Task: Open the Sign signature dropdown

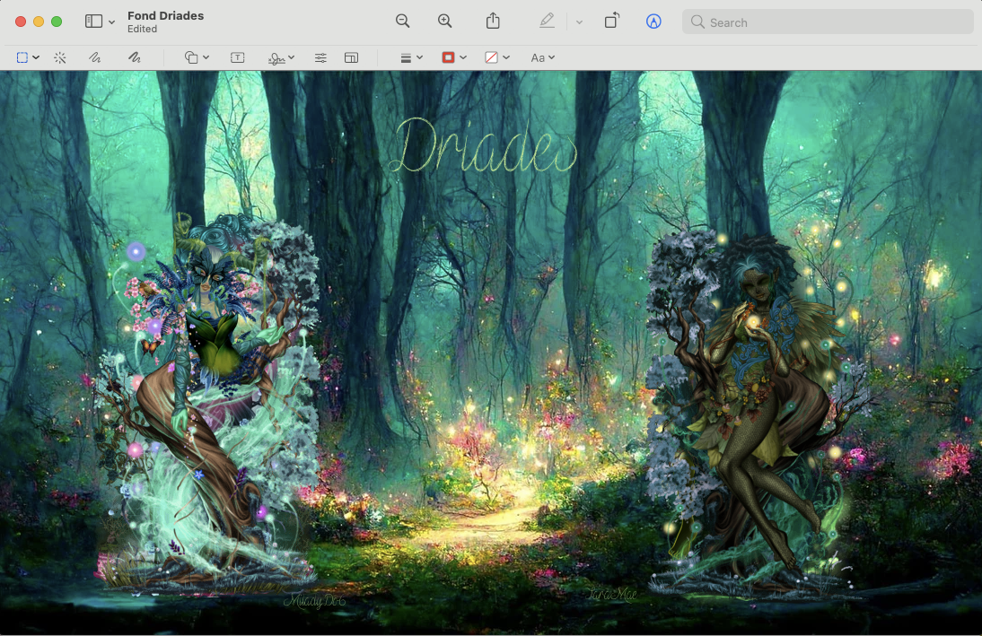Action: pos(281,57)
